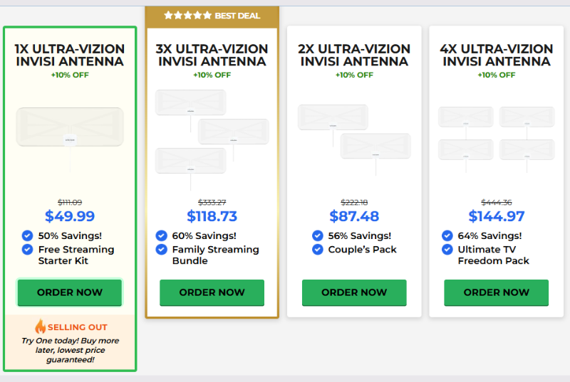Click checkmark icon beside Family Streaming Bundle
The image size is (570, 382).
[162, 250]
